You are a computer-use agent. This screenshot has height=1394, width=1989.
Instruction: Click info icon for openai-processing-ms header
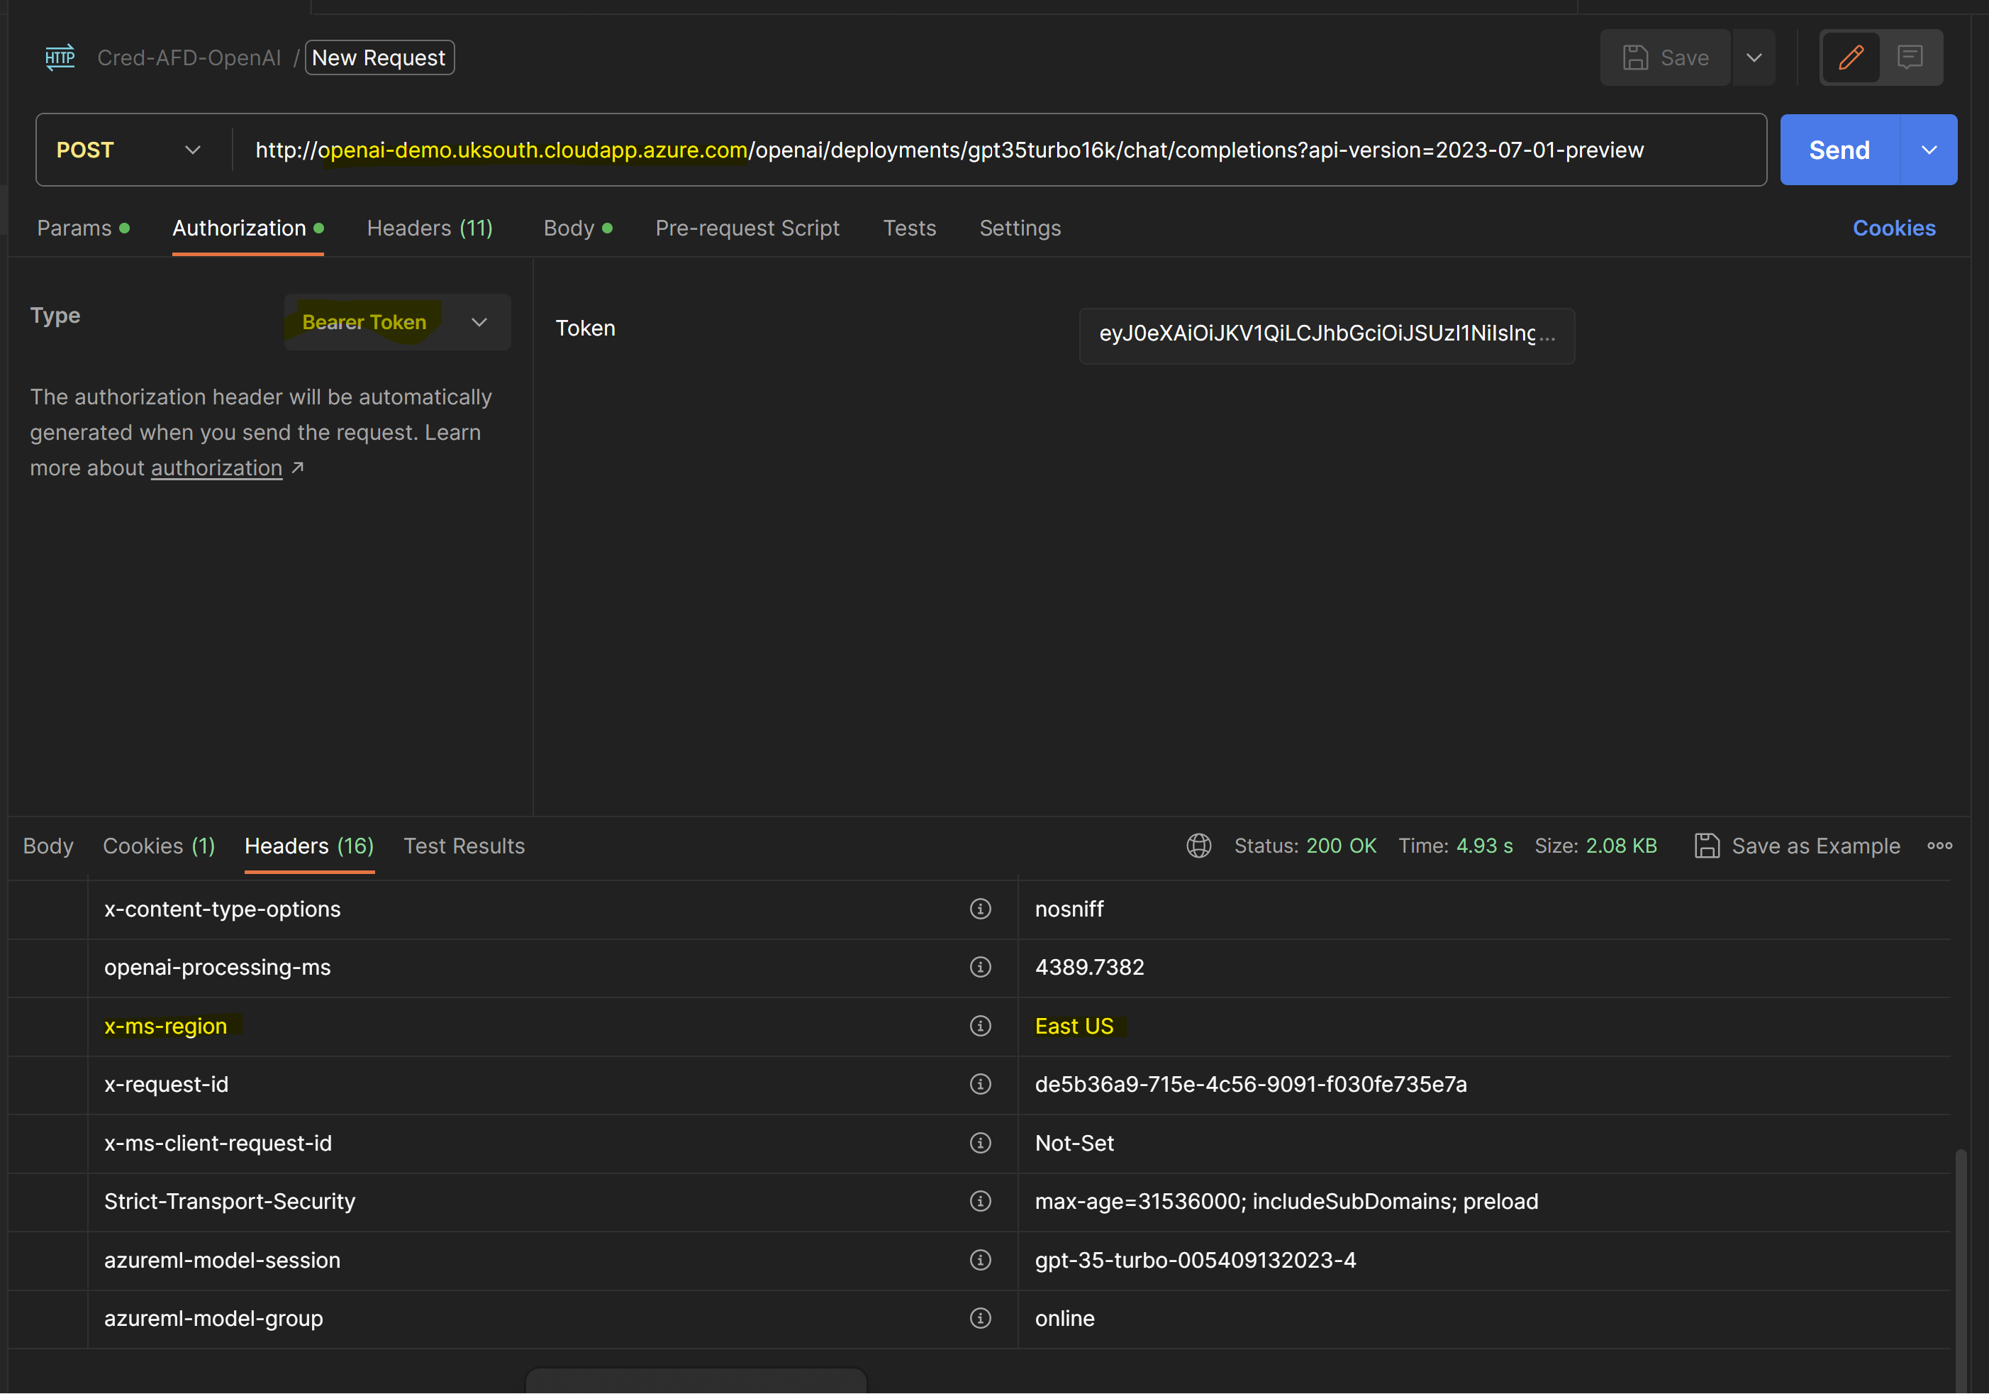(980, 967)
